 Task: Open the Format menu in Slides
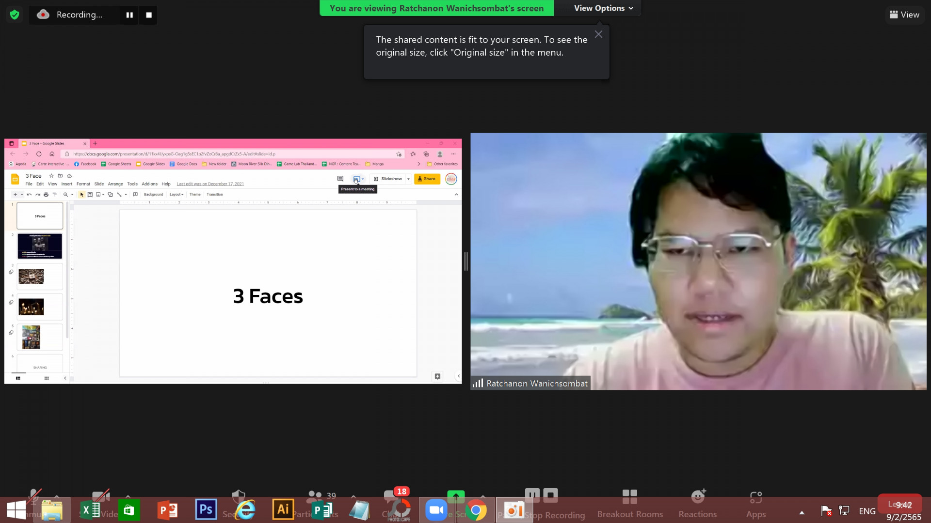coord(83,184)
